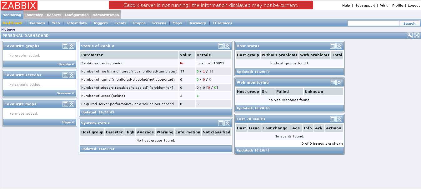This screenshot has height=189, width=421.
Task: Switch to the Reports tab
Action: (x=54, y=15)
